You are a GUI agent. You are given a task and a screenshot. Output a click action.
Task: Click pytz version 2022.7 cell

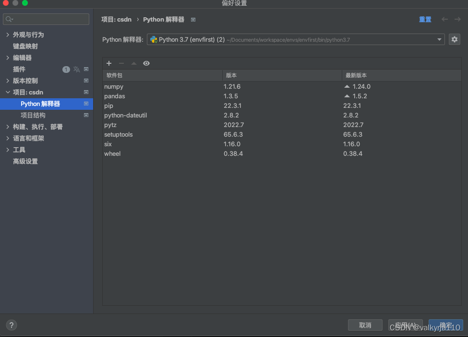[234, 125]
